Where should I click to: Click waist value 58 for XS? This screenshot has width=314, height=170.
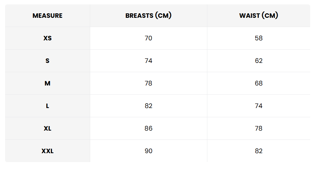pos(258,38)
